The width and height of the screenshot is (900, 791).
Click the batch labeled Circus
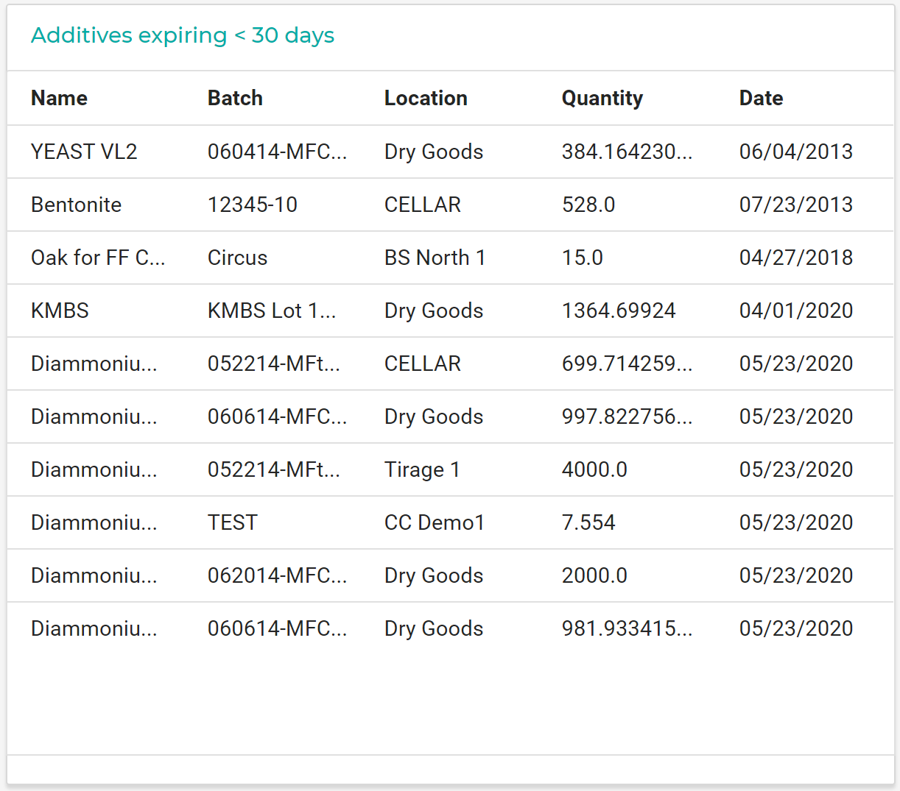237,258
